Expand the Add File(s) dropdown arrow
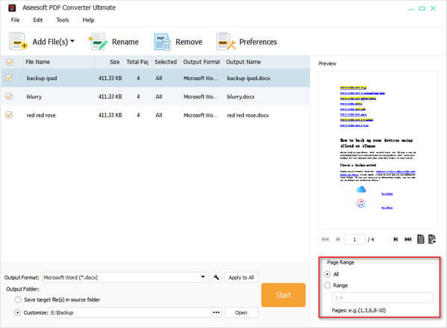The image size is (447, 328). point(72,41)
